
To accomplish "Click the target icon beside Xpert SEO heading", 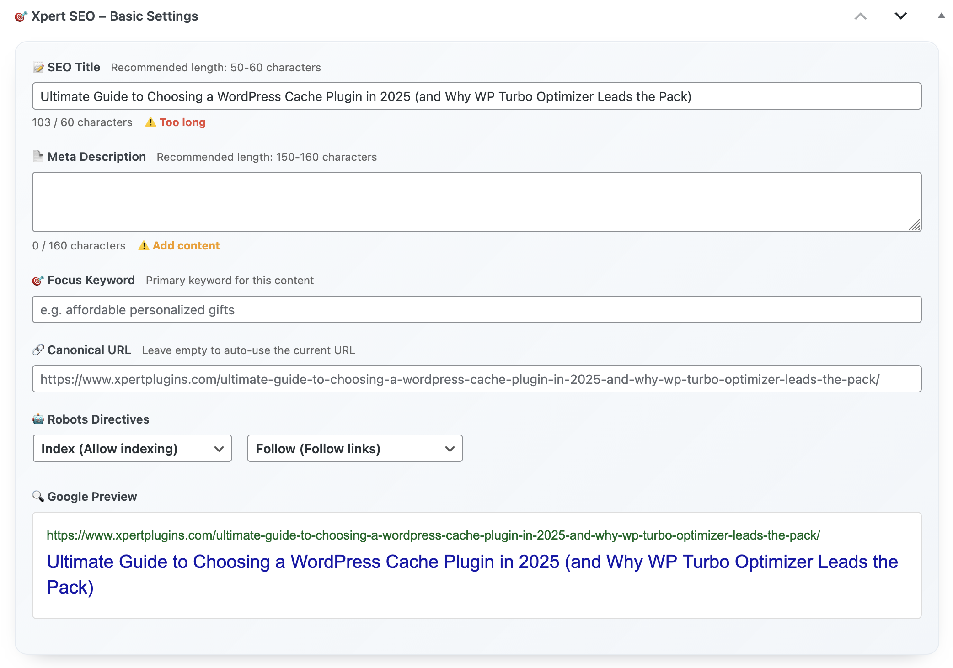I will (21, 16).
